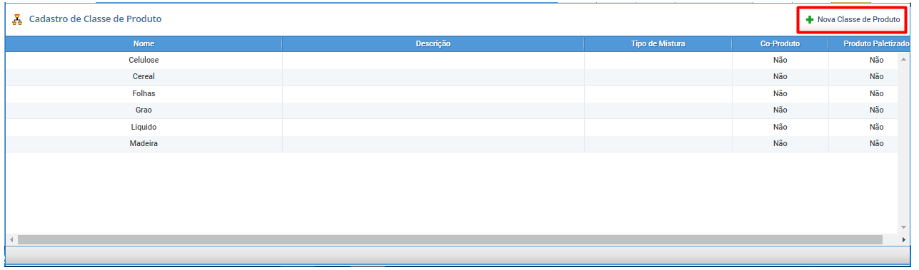Viewport: 919px width, 270px height.
Task: Click Co-Produto value Não in Grao row
Action: 780,110
